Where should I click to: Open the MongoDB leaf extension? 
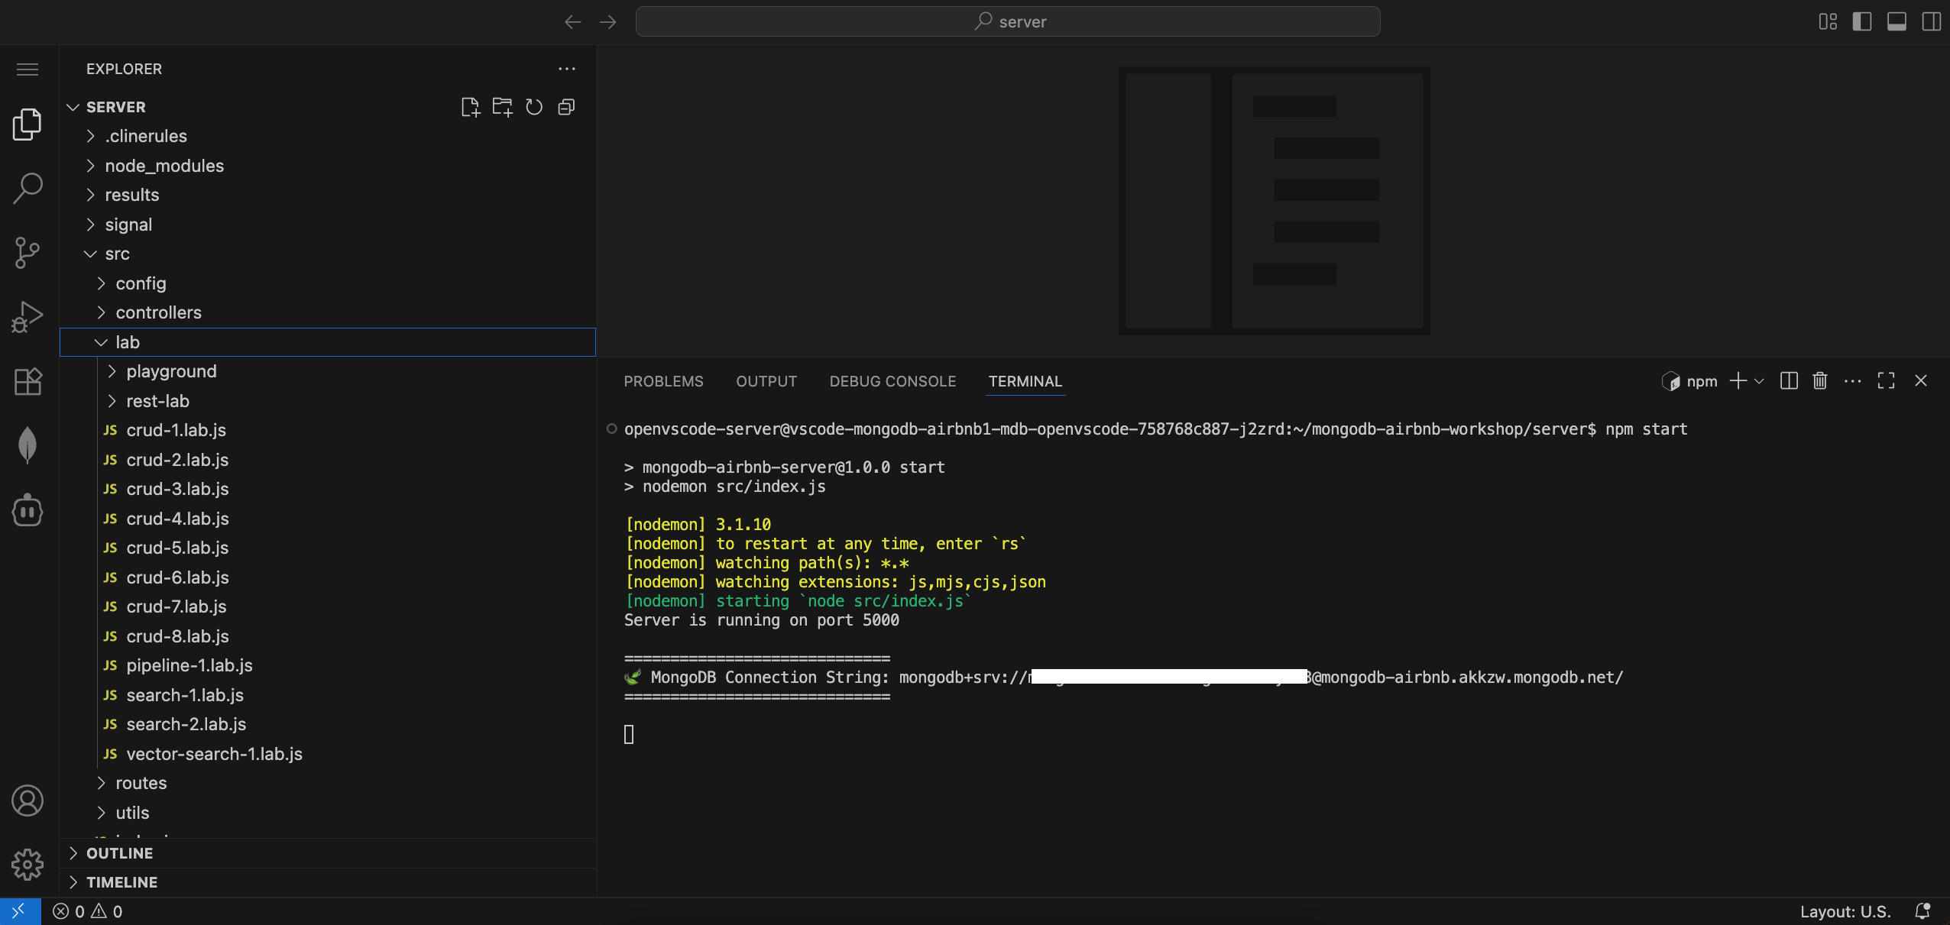[28, 445]
